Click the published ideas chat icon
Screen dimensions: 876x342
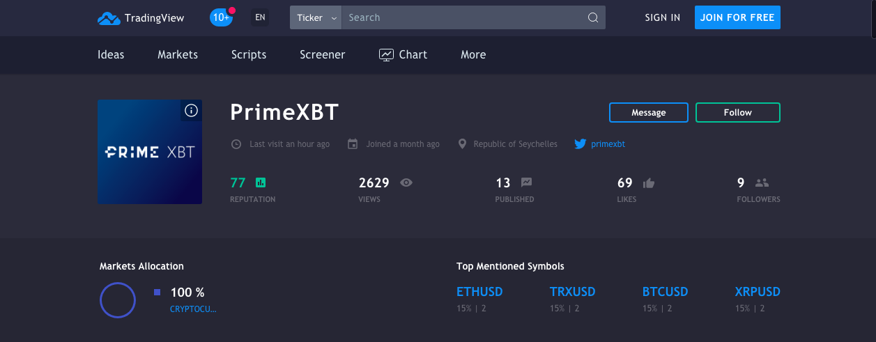click(526, 182)
